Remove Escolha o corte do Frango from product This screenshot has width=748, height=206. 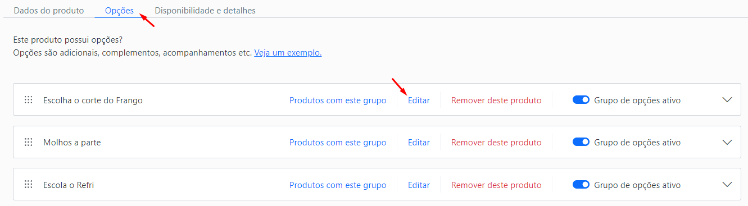click(x=496, y=100)
